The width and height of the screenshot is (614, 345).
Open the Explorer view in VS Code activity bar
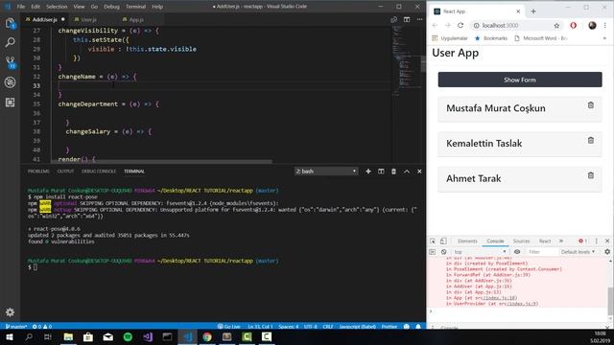[11, 23]
